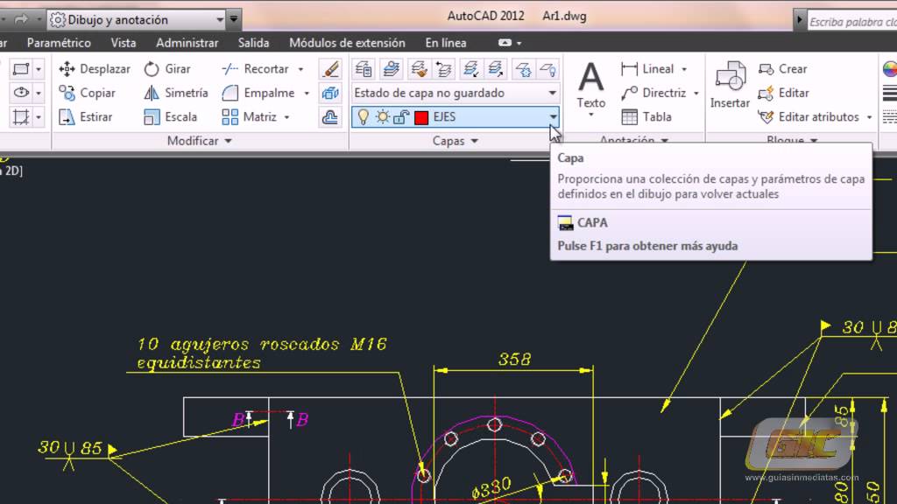The width and height of the screenshot is (897, 504).
Task: Click the rectangle draw tool icon
Action: click(21, 69)
